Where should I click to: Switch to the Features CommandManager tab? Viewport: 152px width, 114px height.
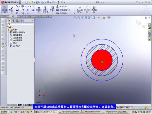point(5,16)
